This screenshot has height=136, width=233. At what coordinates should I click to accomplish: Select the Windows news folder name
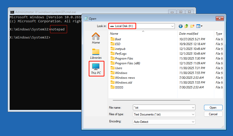125,78
